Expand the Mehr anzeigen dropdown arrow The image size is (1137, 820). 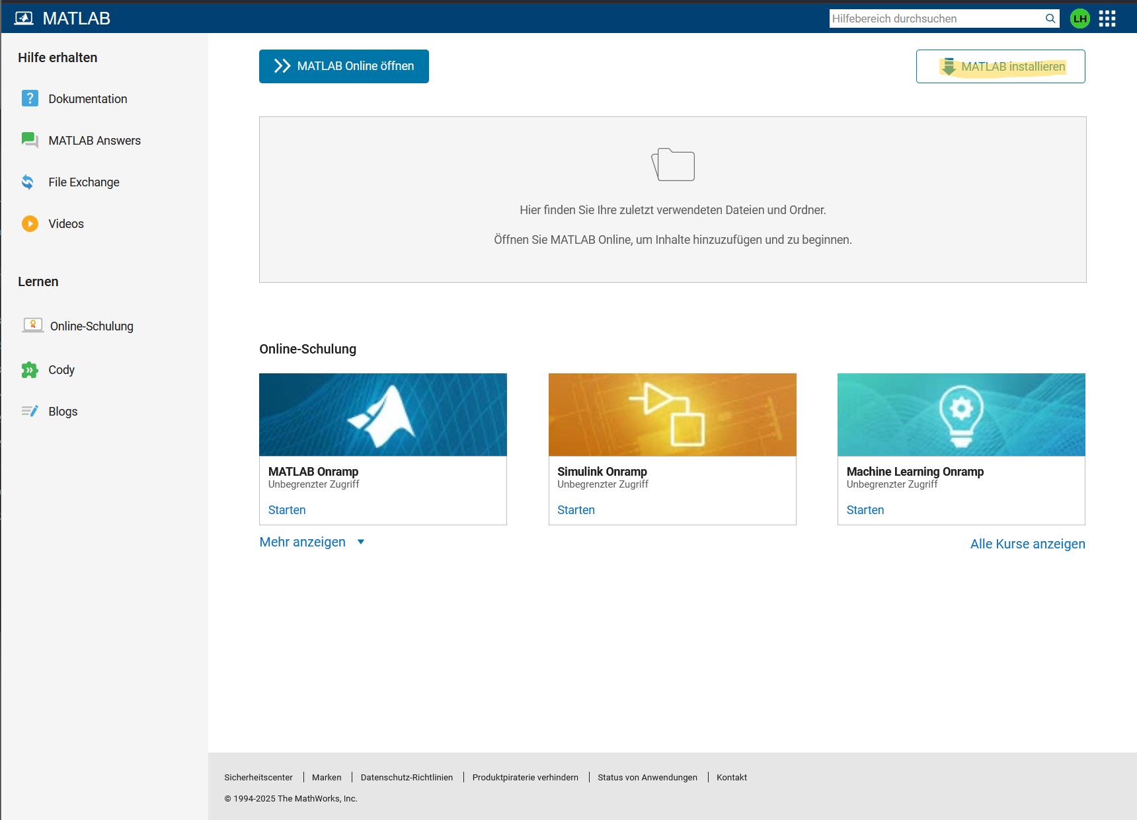(361, 542)
